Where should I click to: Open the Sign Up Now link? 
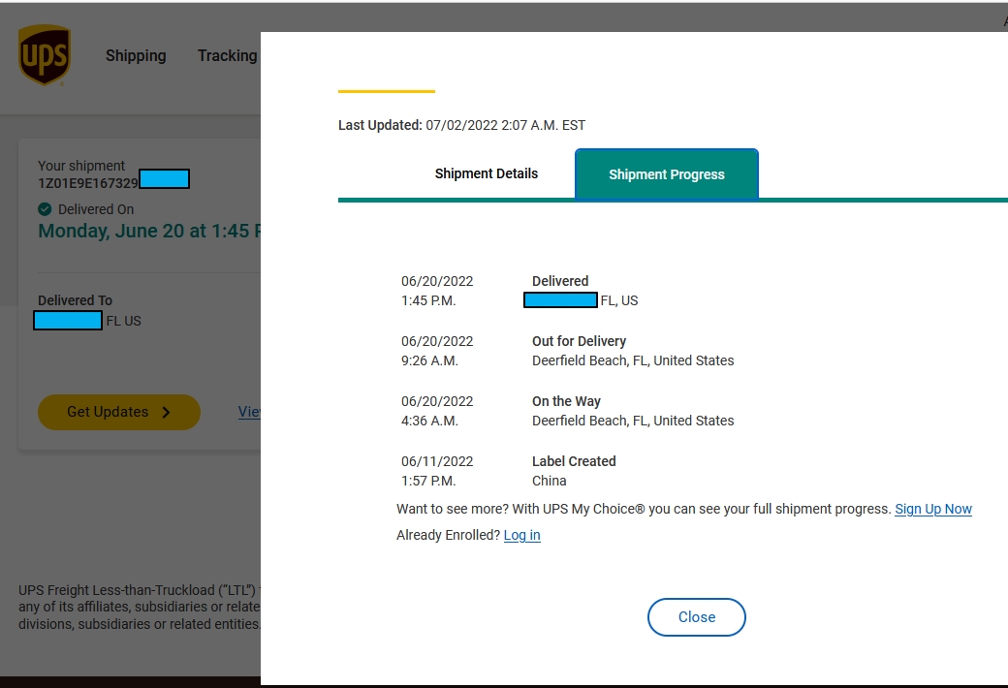(932, 509)
